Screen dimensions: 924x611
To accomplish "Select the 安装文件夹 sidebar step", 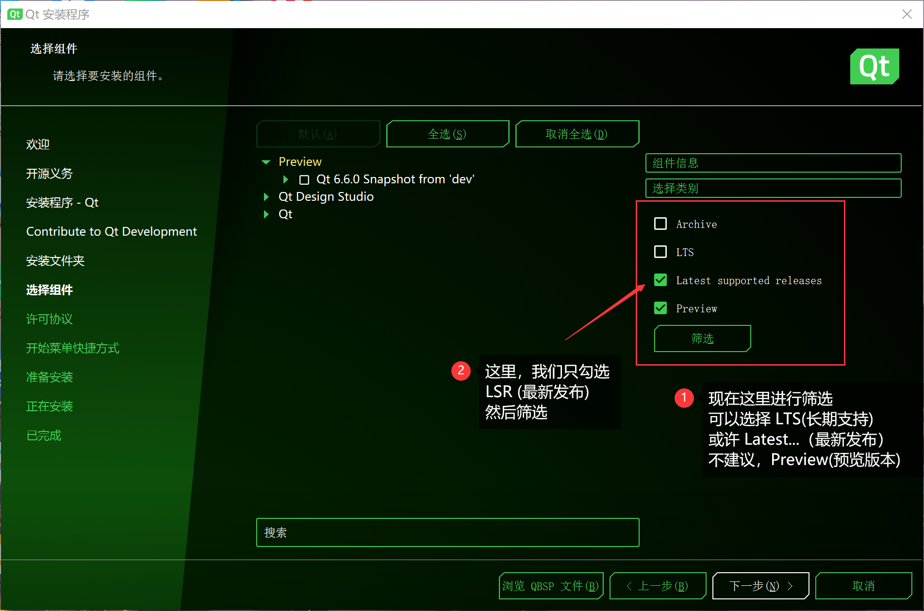I will (x=55, y=260).
